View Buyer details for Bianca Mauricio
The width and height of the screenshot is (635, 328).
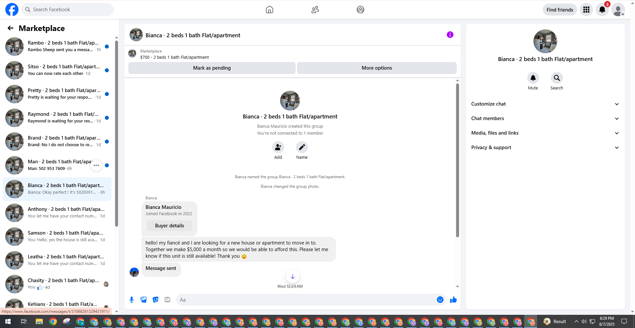(169, 226)
